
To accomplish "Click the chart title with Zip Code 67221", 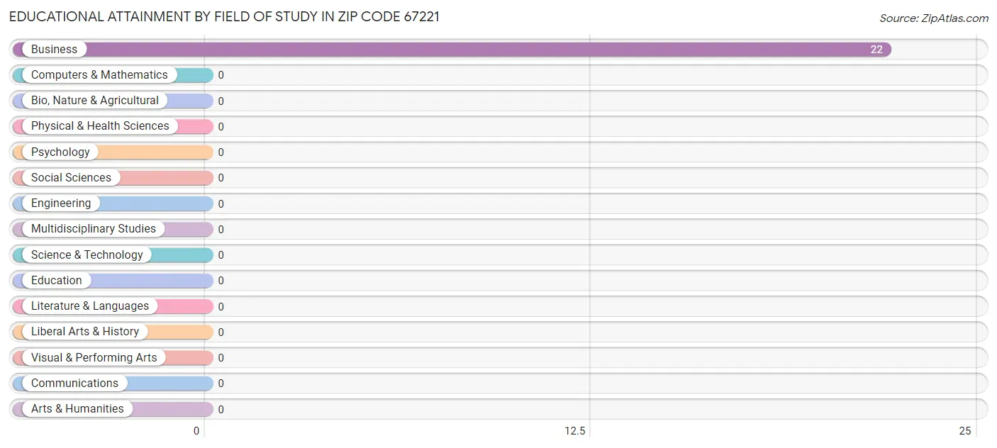I will pyautogui.click(x=224, y=16).
